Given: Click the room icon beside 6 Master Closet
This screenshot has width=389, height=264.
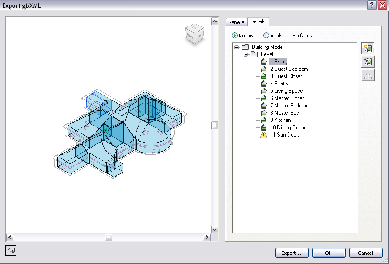Looking at the screenshot, I should click(264, 98).
